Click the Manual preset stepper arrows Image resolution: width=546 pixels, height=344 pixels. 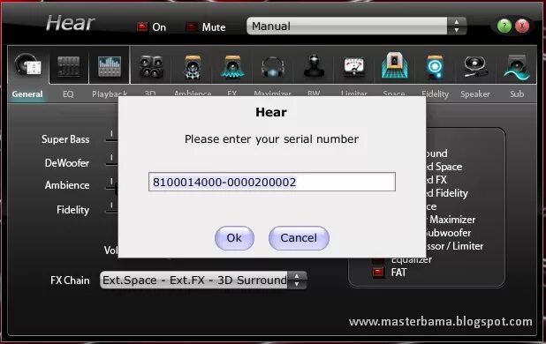tap(457, 26)
